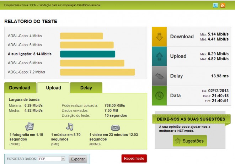The image size is (235, 164).
Task: Switch to the Download tab
Action: 20,88
